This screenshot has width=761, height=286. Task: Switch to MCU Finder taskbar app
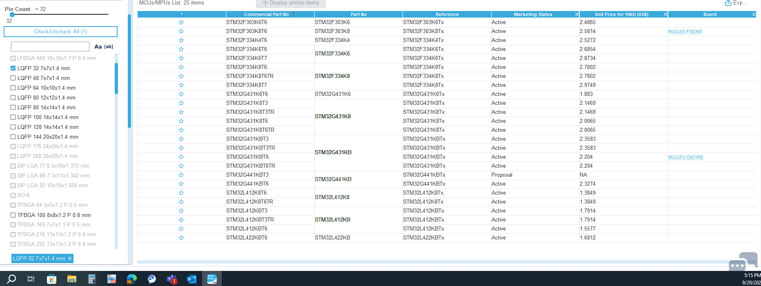(x=211, y=279)
